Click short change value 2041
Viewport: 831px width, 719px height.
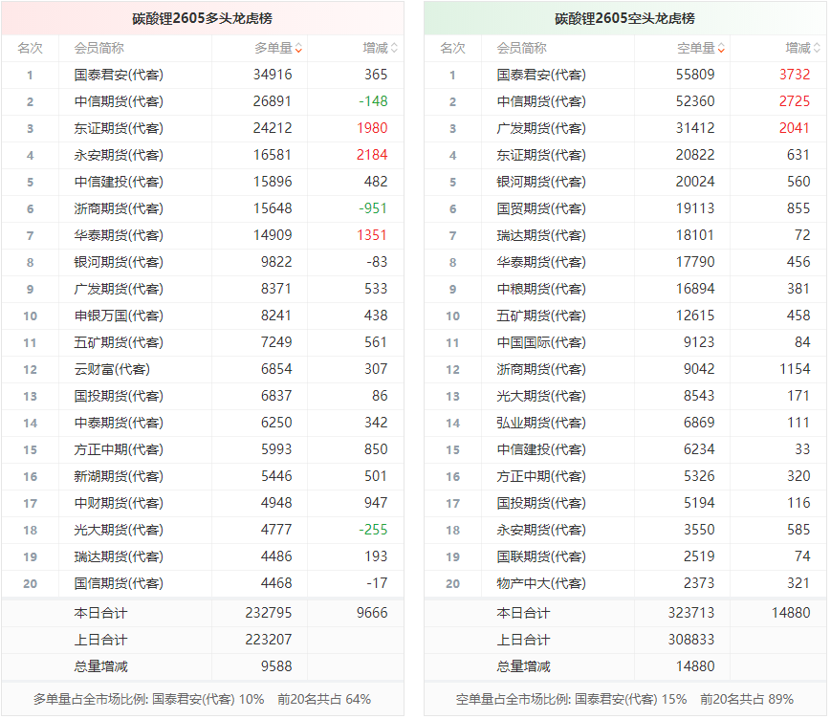795,128
